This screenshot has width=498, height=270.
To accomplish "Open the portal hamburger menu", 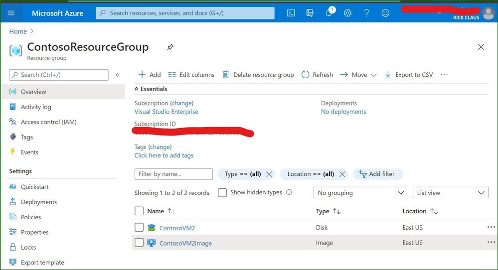I will (11, 13).
